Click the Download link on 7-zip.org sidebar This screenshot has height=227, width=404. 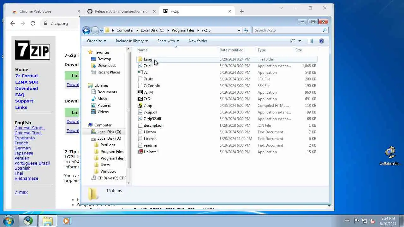(27, 88)
